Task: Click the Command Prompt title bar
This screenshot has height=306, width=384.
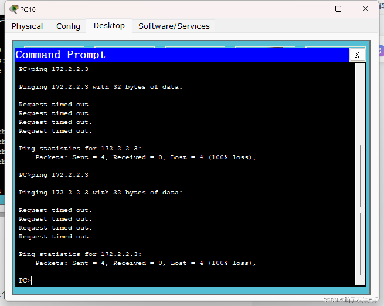Action: (x=182, y=55)
